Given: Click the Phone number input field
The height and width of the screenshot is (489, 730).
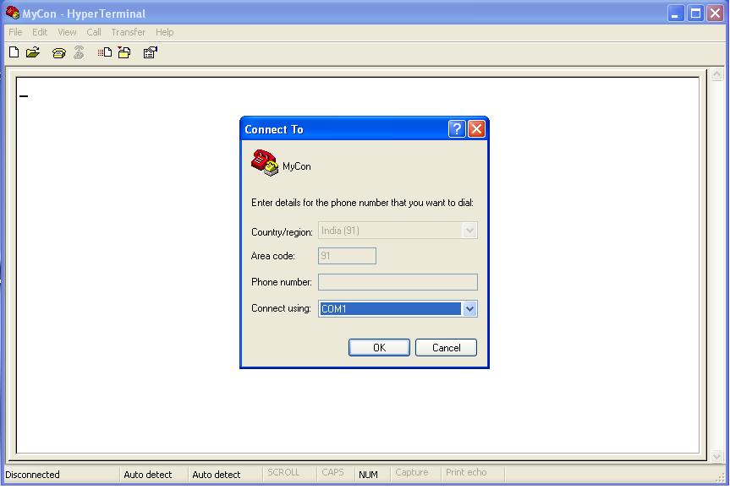Looking at the screenshot, I should click(398, 281).
